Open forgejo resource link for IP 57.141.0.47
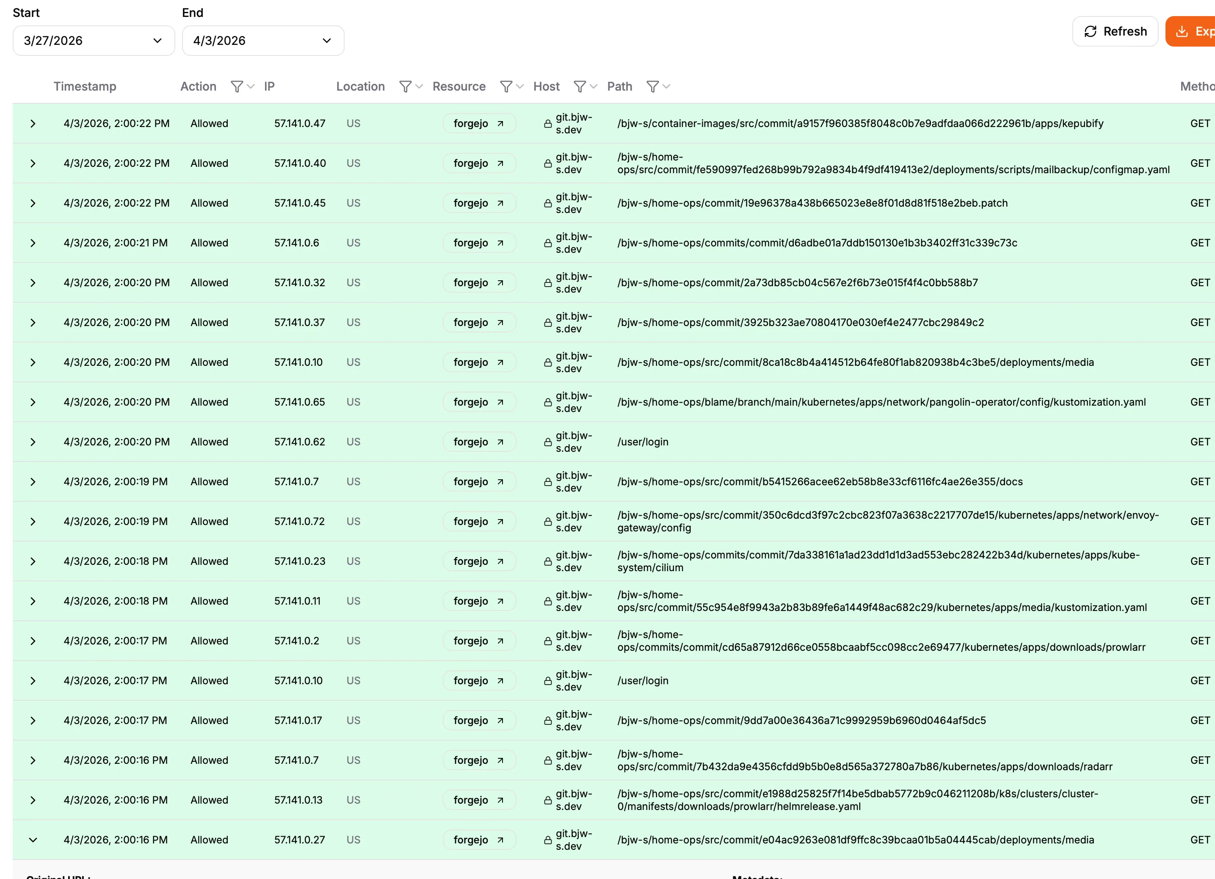The height and width of the screenshot is (879, 1215). click(x=479, y=124)
